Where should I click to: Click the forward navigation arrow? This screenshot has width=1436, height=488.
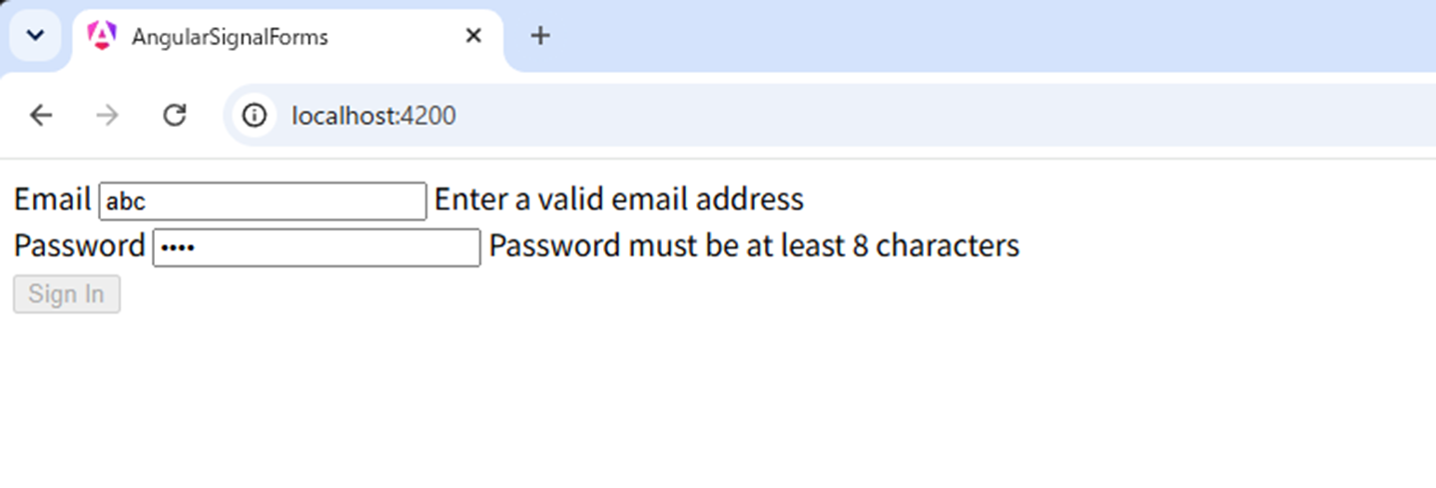coord(107,116)
